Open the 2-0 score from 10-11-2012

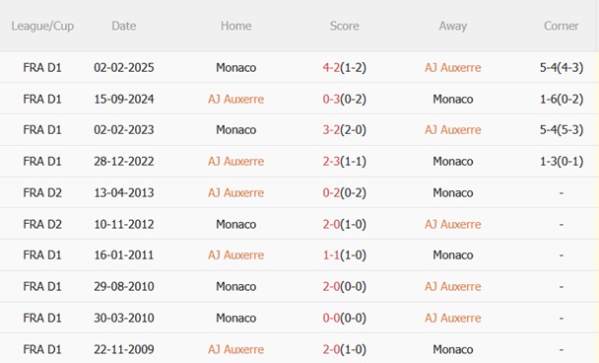click(x=331, y=224)
